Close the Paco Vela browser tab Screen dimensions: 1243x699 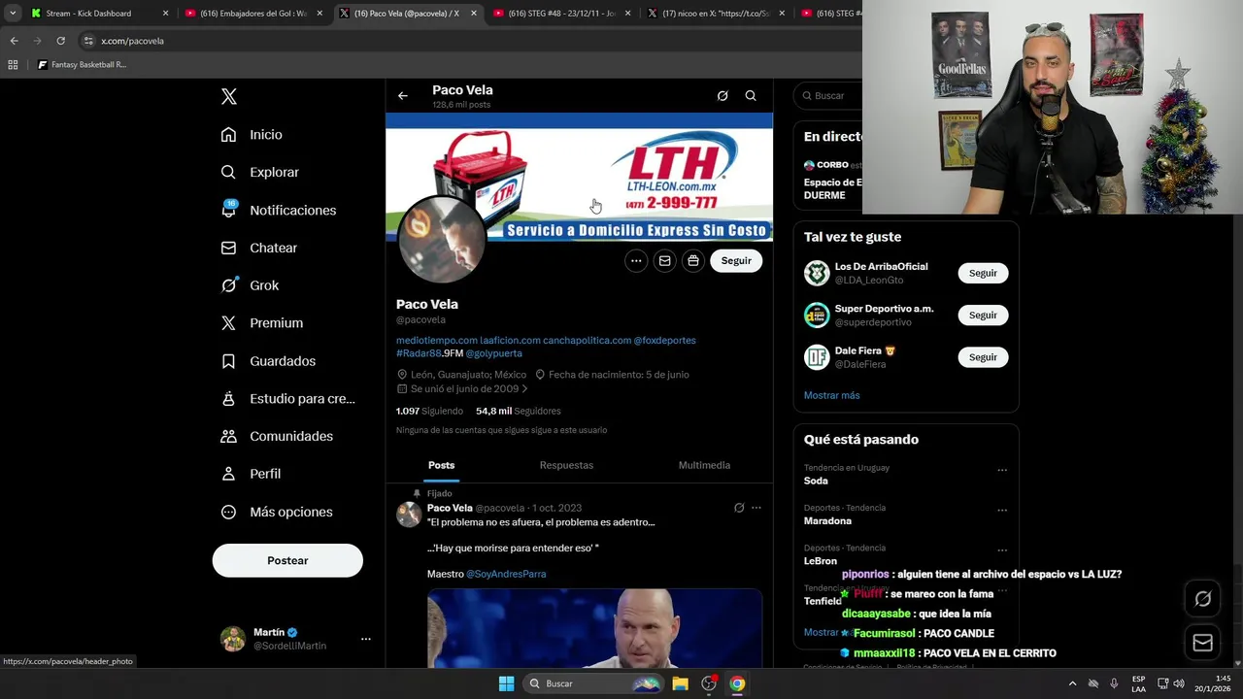(x=474, y=14)
